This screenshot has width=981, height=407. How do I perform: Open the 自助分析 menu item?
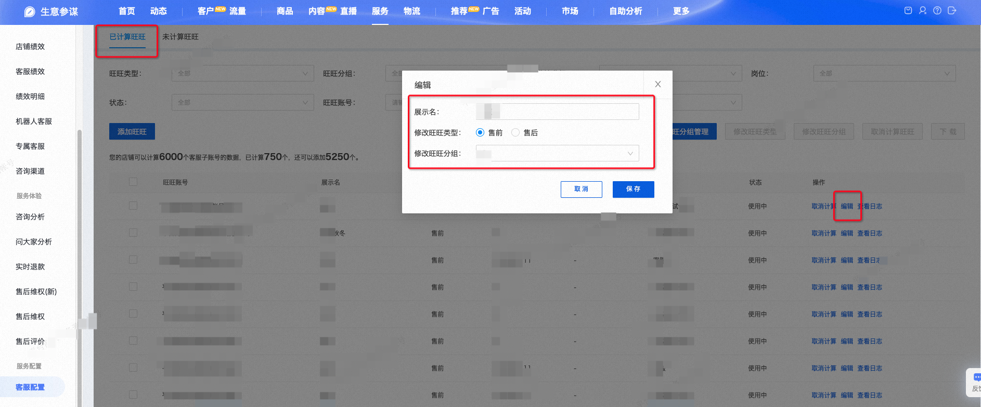tap(626, 11)
